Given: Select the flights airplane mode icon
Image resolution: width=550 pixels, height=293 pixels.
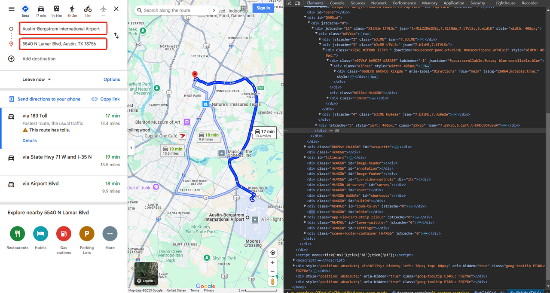Looking at the screenshot, I should [103, 11].
